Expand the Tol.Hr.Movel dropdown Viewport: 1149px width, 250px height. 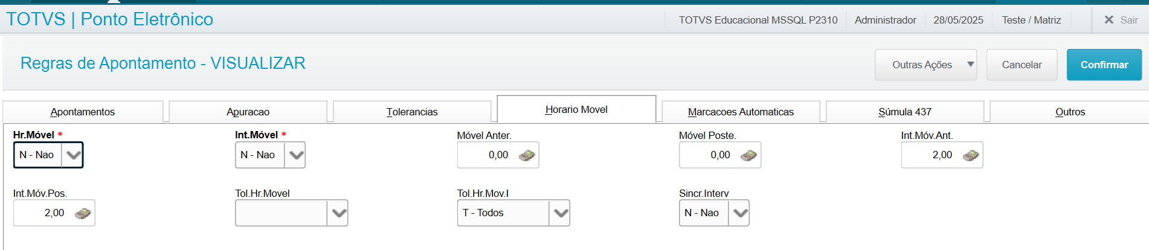(338, 213)
